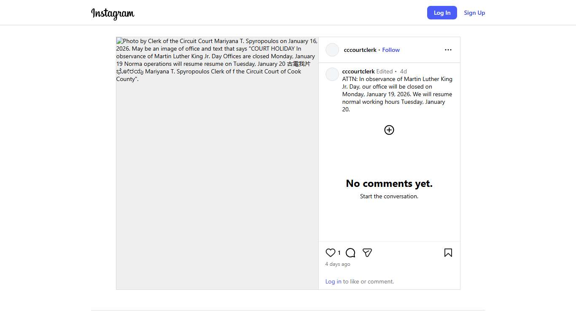Image resolution: width=576 pixels, height=324 pixels.
Task: Click the avatar beside the caption
Action: 332,74
